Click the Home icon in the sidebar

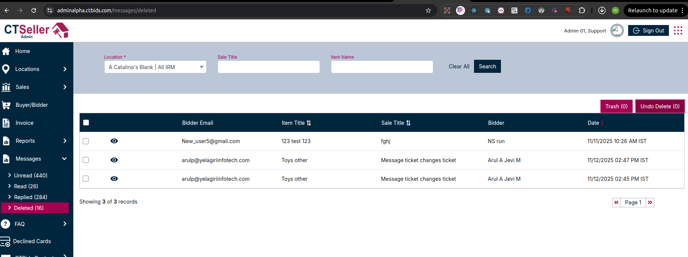[6, 51]
